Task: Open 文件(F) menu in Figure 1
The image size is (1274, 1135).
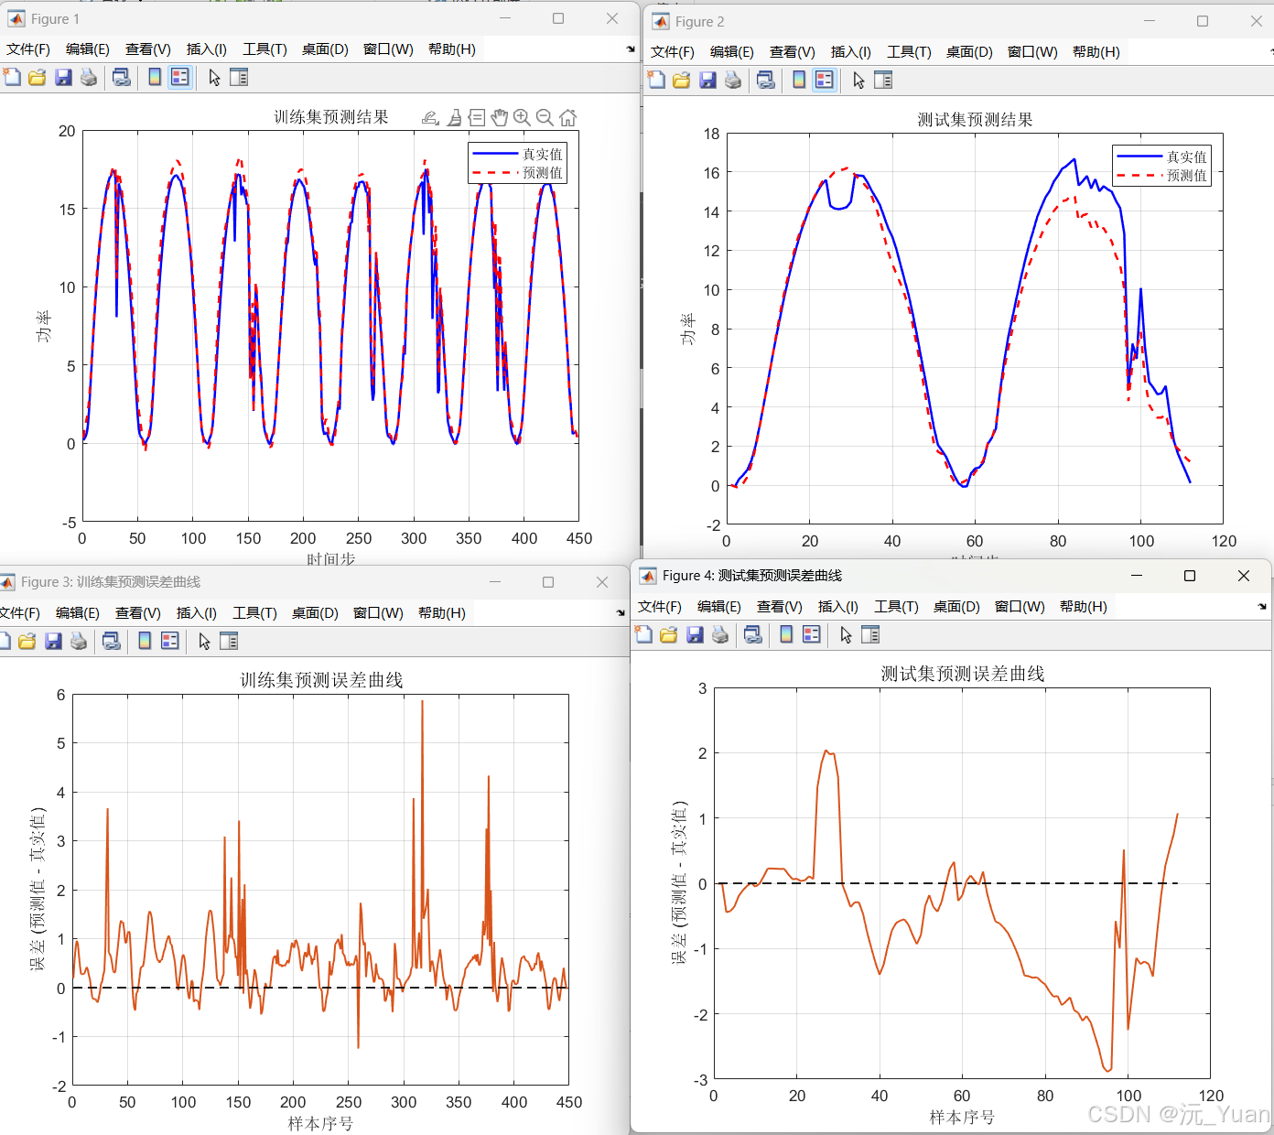Action: 28,49
